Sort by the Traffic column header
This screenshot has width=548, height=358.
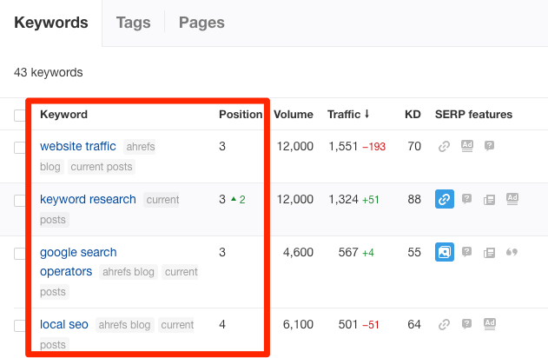pyautogui.click(x=344, y=115)
